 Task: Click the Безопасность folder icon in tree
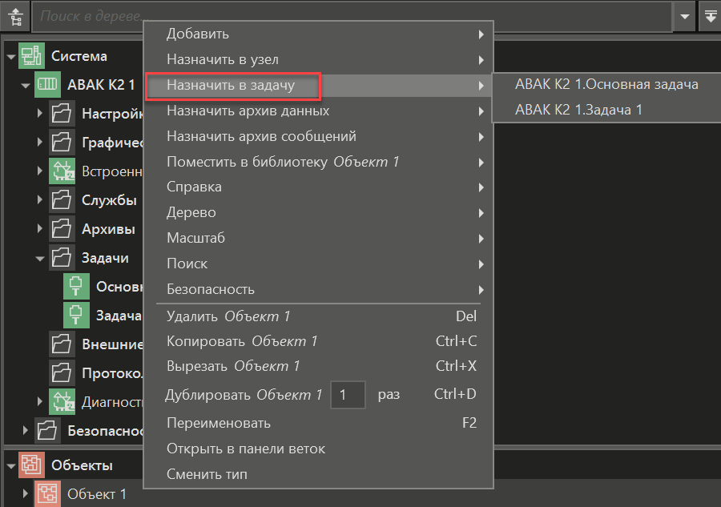pyautogui.click(x=47, y=431)
